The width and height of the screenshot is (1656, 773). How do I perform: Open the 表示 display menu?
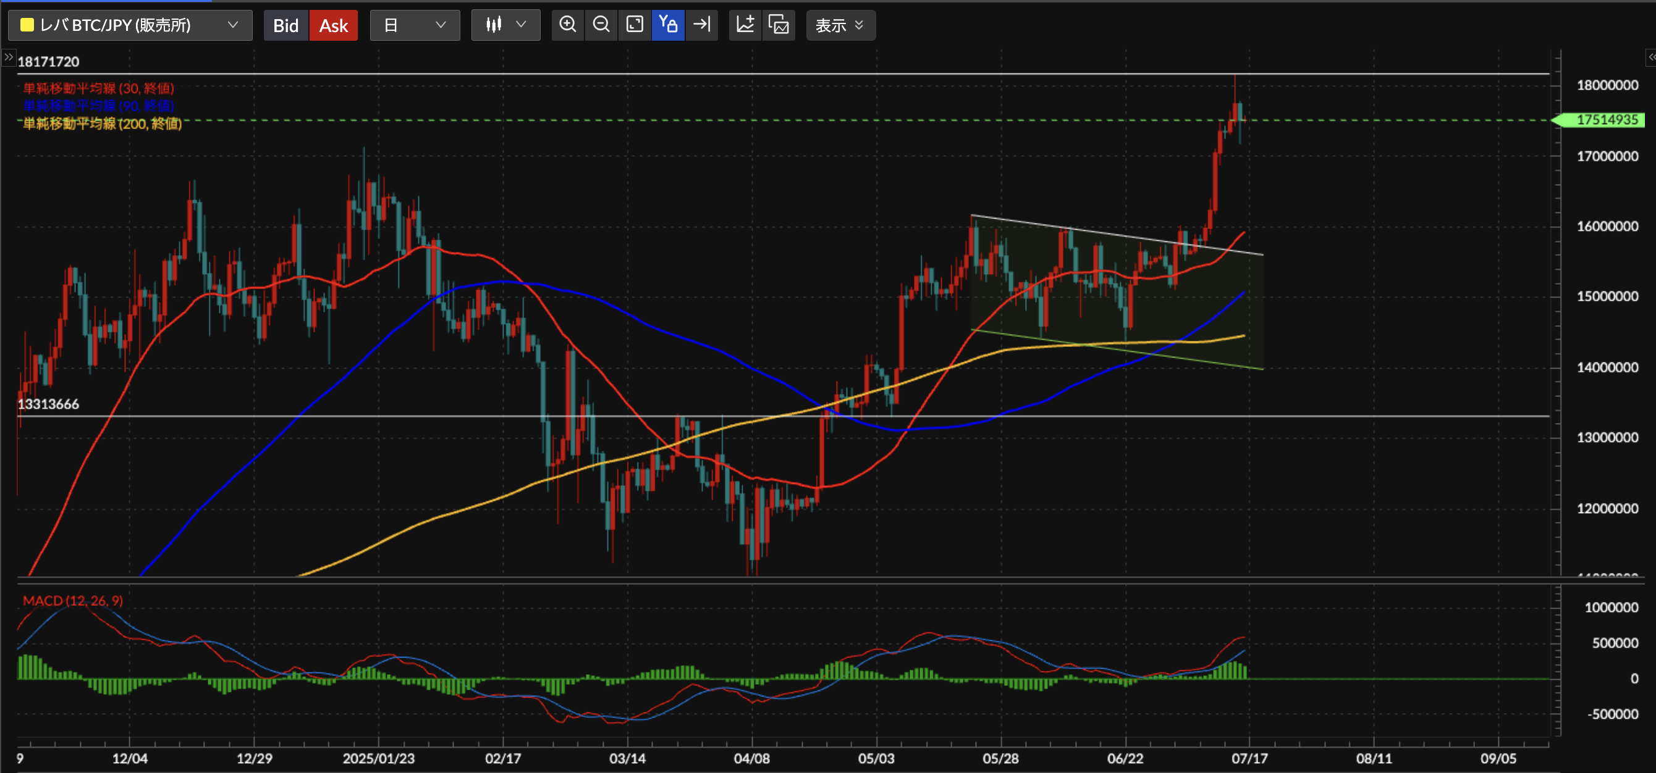click(840, 25)
